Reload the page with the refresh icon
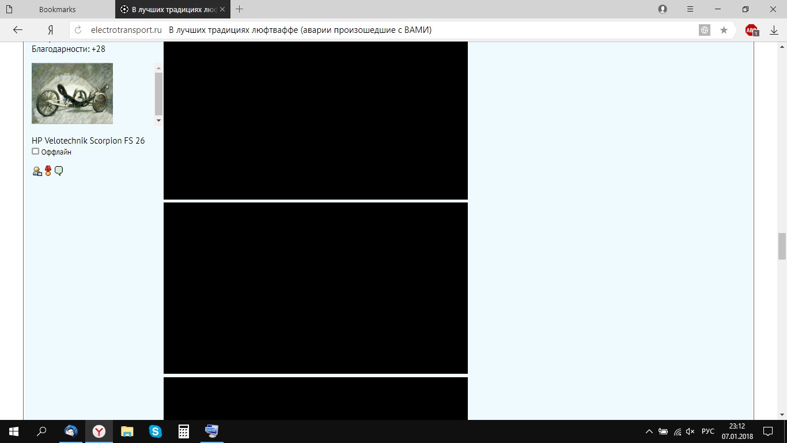The height and width of the screenshot is (443, 787). (79, 30)
